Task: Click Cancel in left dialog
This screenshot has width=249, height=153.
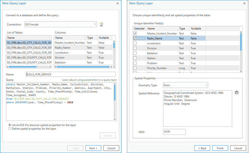Action: pos(111,148)
